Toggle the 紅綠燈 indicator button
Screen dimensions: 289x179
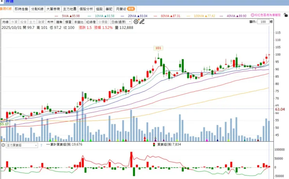[91, 22]
